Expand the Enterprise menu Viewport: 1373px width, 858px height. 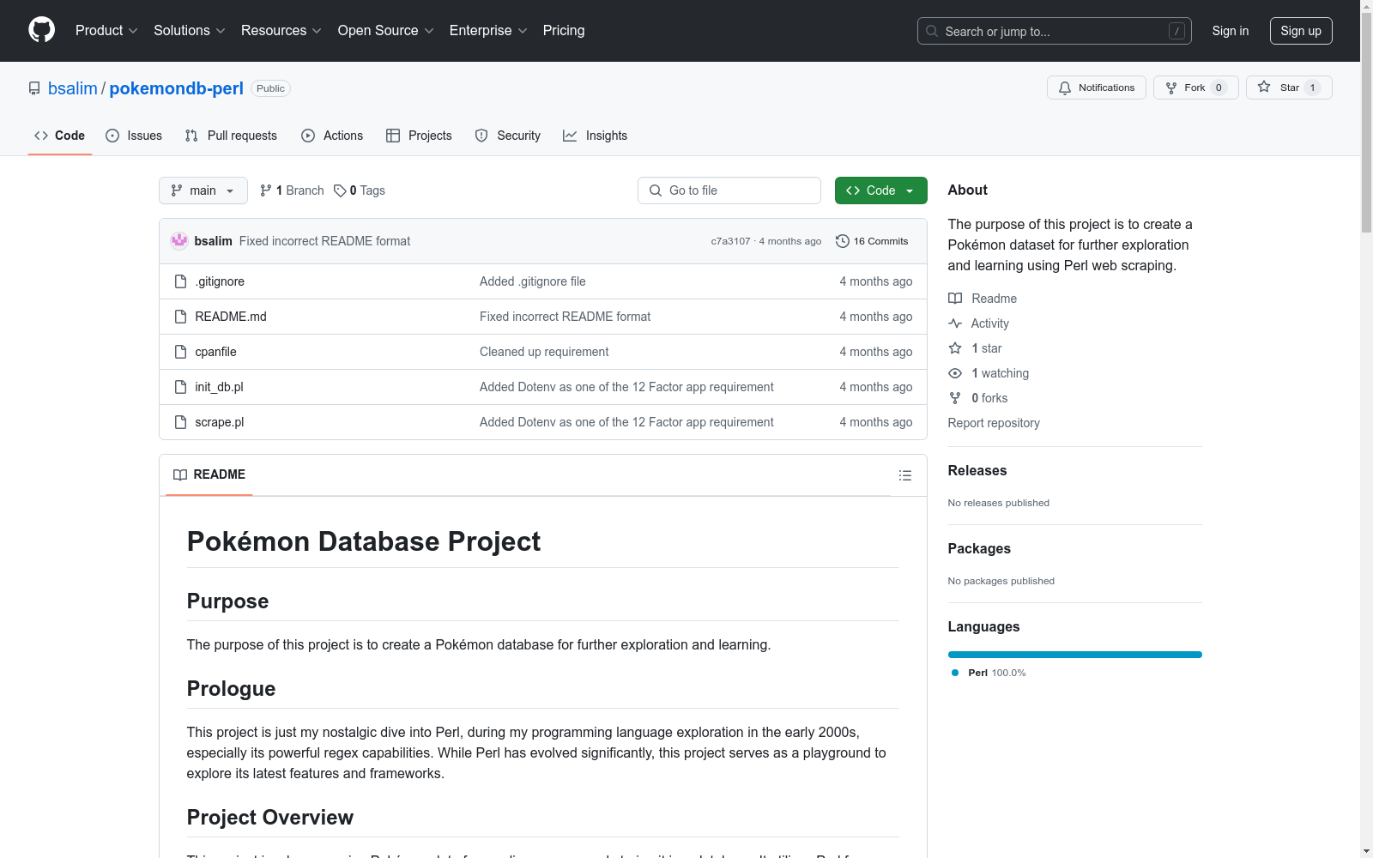coord(488,30)
